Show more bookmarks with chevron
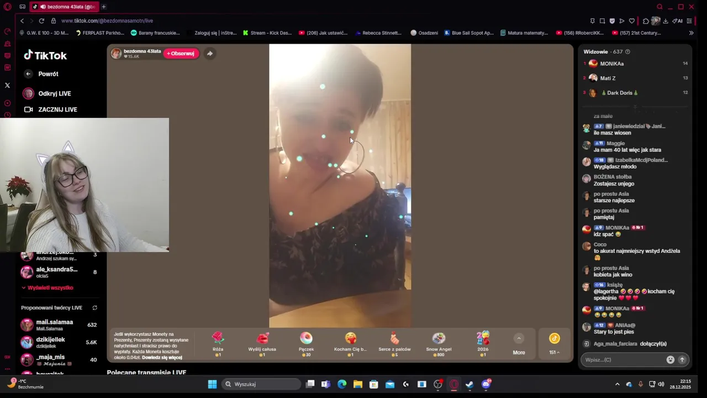The image size is (707, 398). (x=691, y=33)
